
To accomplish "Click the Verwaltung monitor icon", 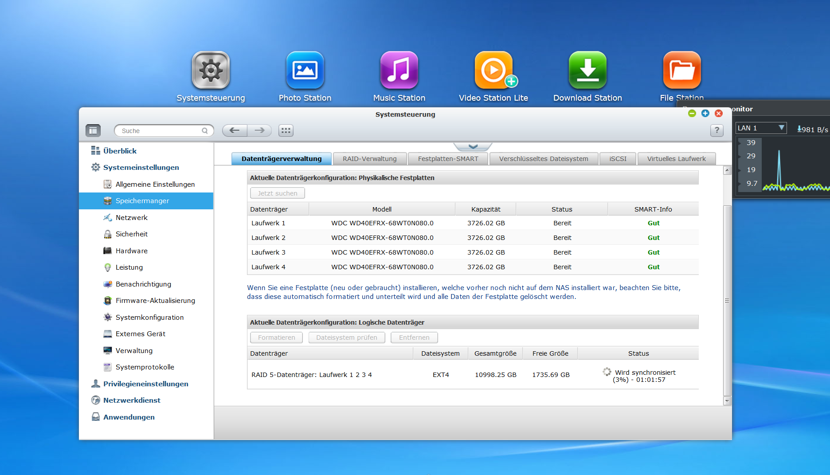I will (x=107, y=350).
